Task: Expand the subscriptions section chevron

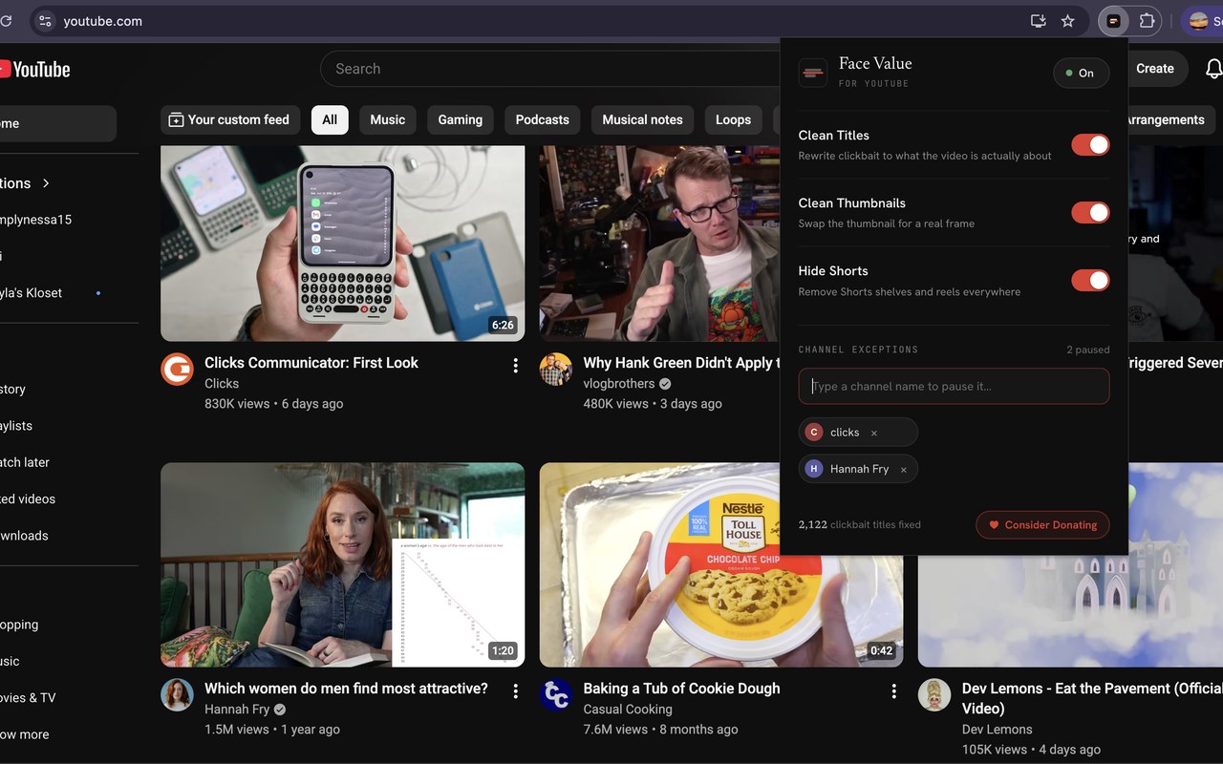Action: pyautogui.click(x=46, y=182)
